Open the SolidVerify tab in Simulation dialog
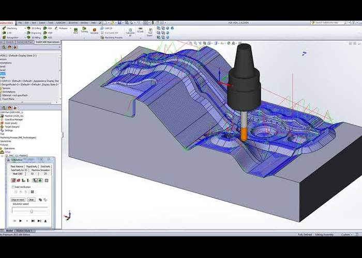Viewport: 362px width, 258px height. click(46, 167)
